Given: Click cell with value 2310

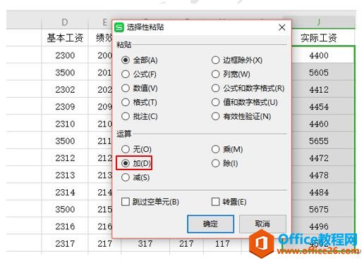Looking at the screenshot, I should coord(65,124).
